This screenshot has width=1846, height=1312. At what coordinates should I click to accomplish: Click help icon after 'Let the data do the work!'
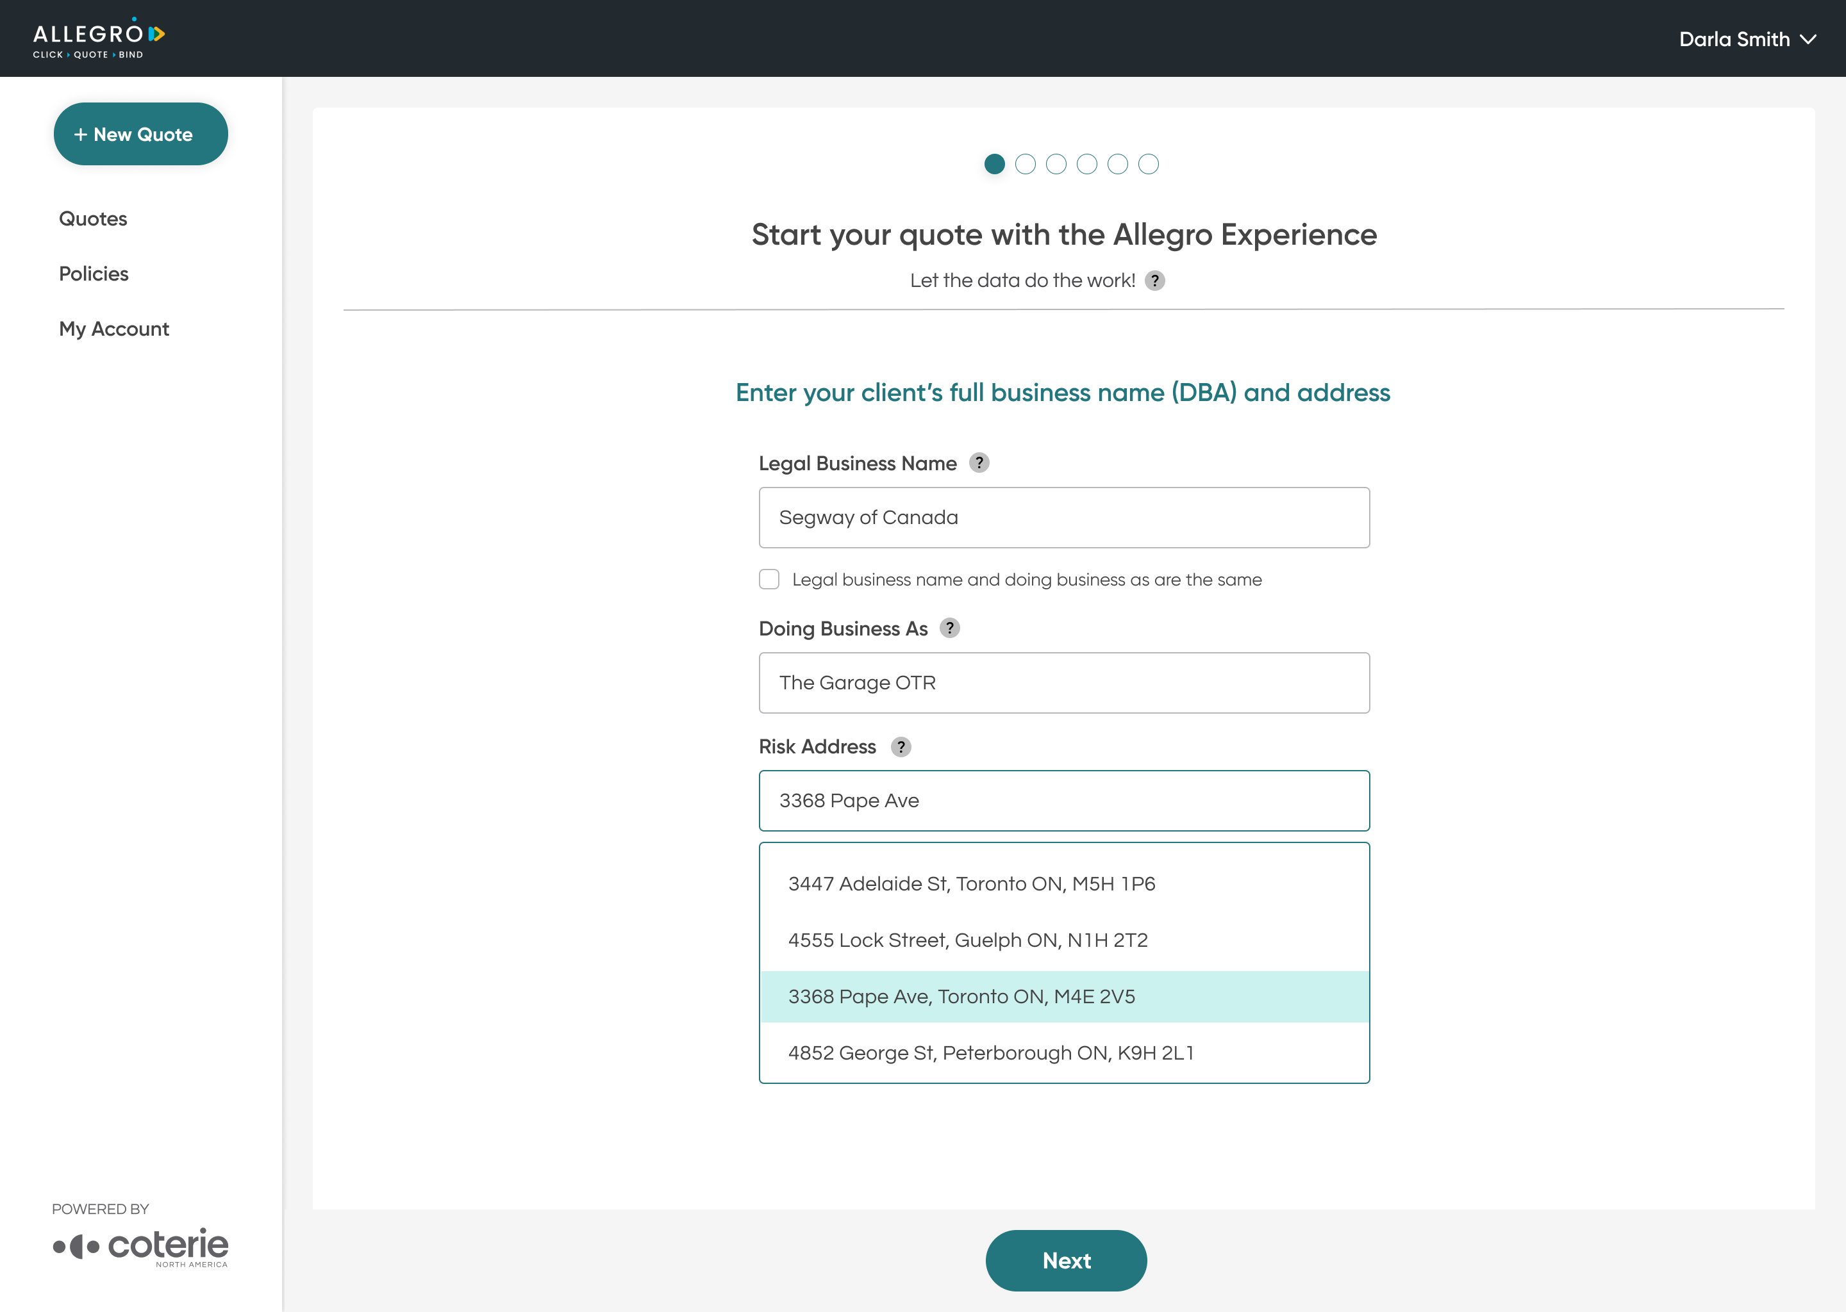pyautogui.click(x=1155, y=281)
